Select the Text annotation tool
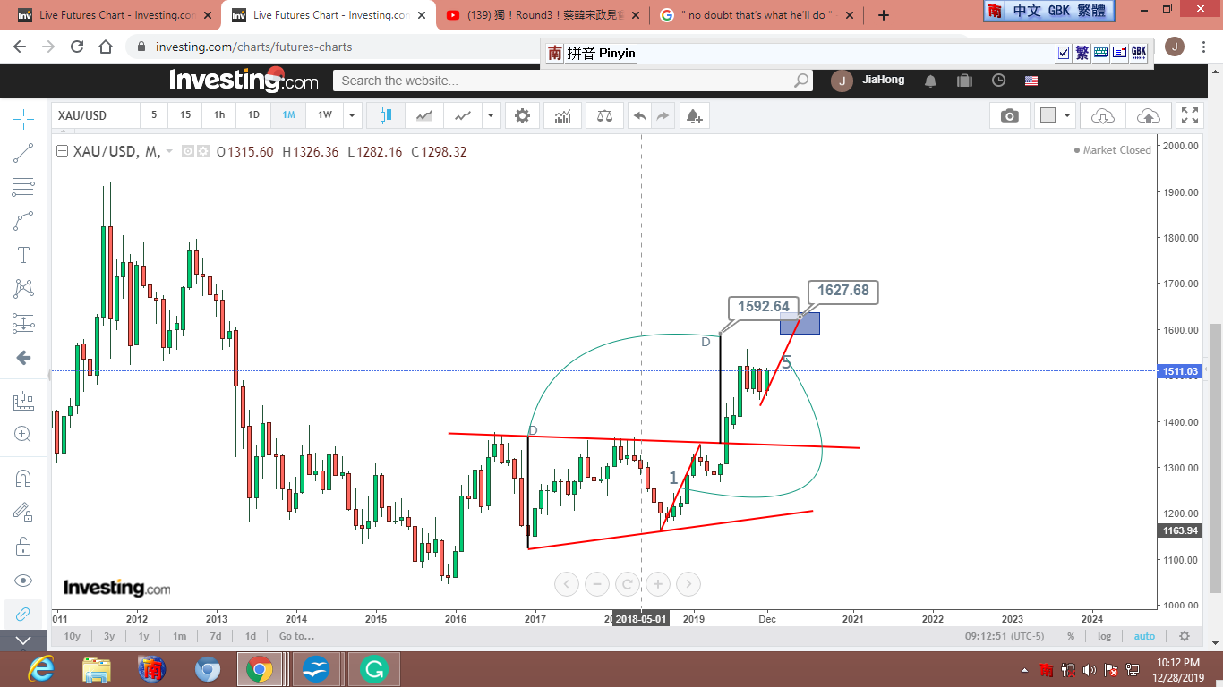 point(23,255)
